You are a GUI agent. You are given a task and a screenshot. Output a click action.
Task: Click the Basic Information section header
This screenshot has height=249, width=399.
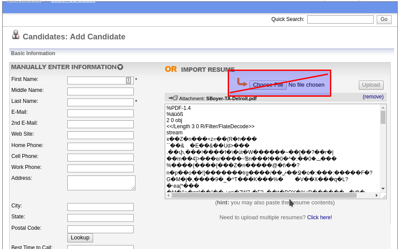(x=33, y=53)
